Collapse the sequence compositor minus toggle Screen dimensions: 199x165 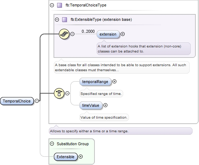72,34
